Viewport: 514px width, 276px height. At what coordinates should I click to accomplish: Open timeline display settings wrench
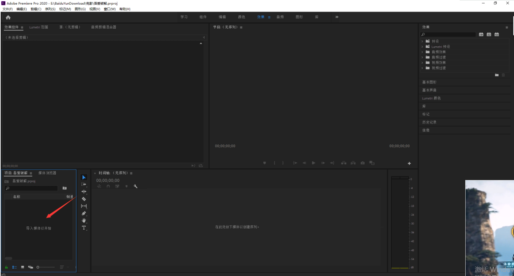[x=135, y=186]
